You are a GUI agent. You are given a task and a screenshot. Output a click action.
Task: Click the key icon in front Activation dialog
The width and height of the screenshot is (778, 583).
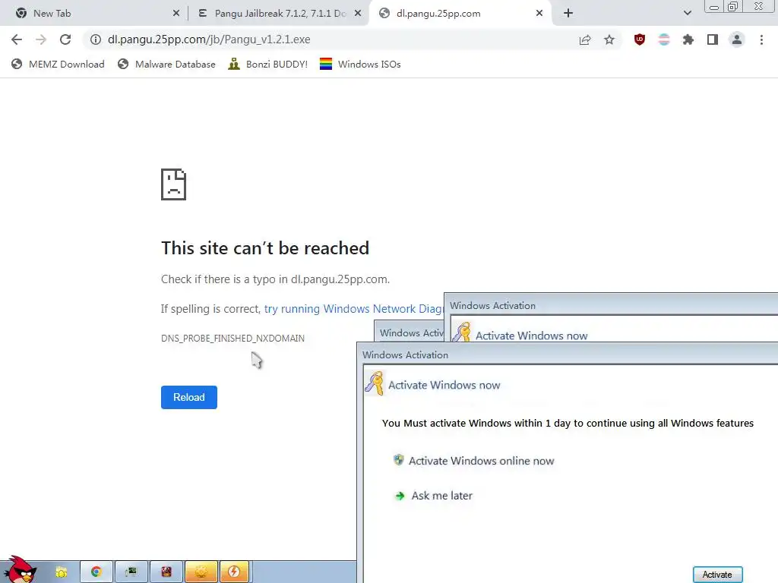pos(375,383)
